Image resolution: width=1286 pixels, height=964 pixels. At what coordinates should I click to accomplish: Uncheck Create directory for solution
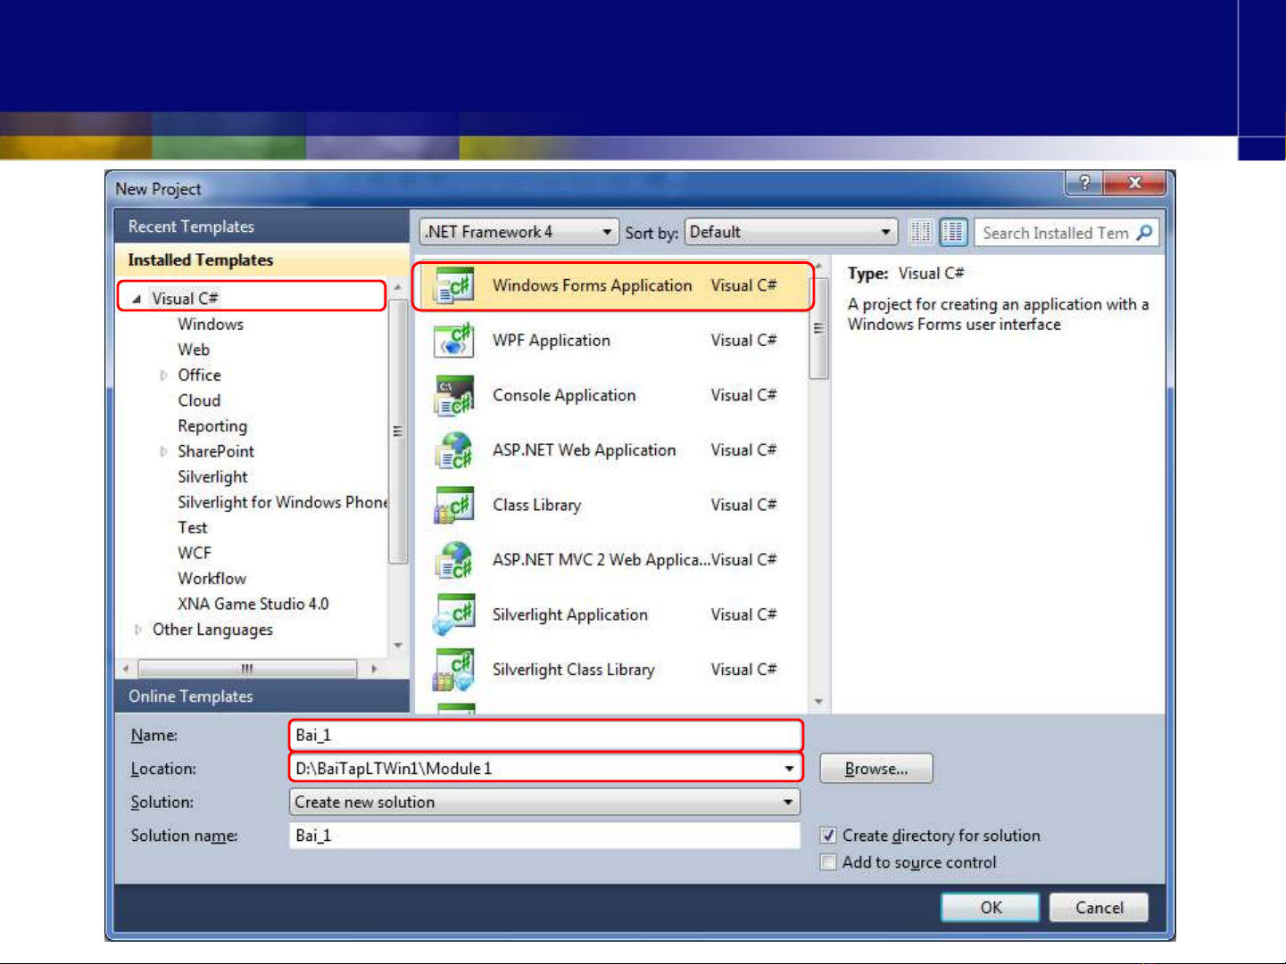pyautogui.click(x=828, y=836)
